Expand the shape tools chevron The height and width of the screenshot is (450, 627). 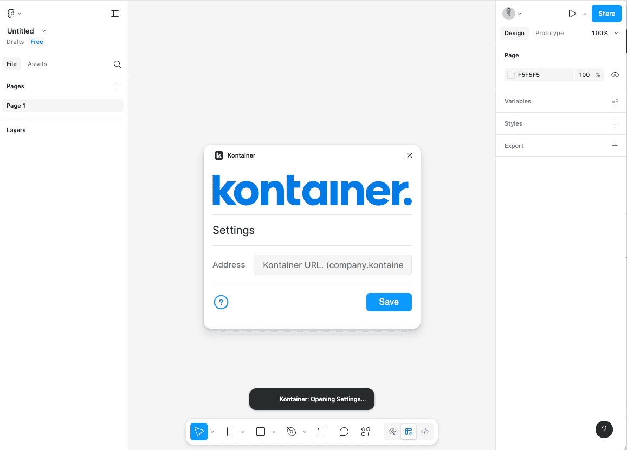click(x=274, y=432)
